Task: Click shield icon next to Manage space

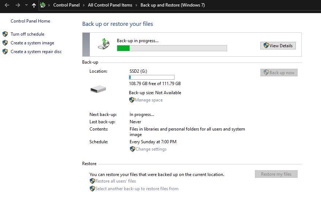Action: tap(131, 100)
